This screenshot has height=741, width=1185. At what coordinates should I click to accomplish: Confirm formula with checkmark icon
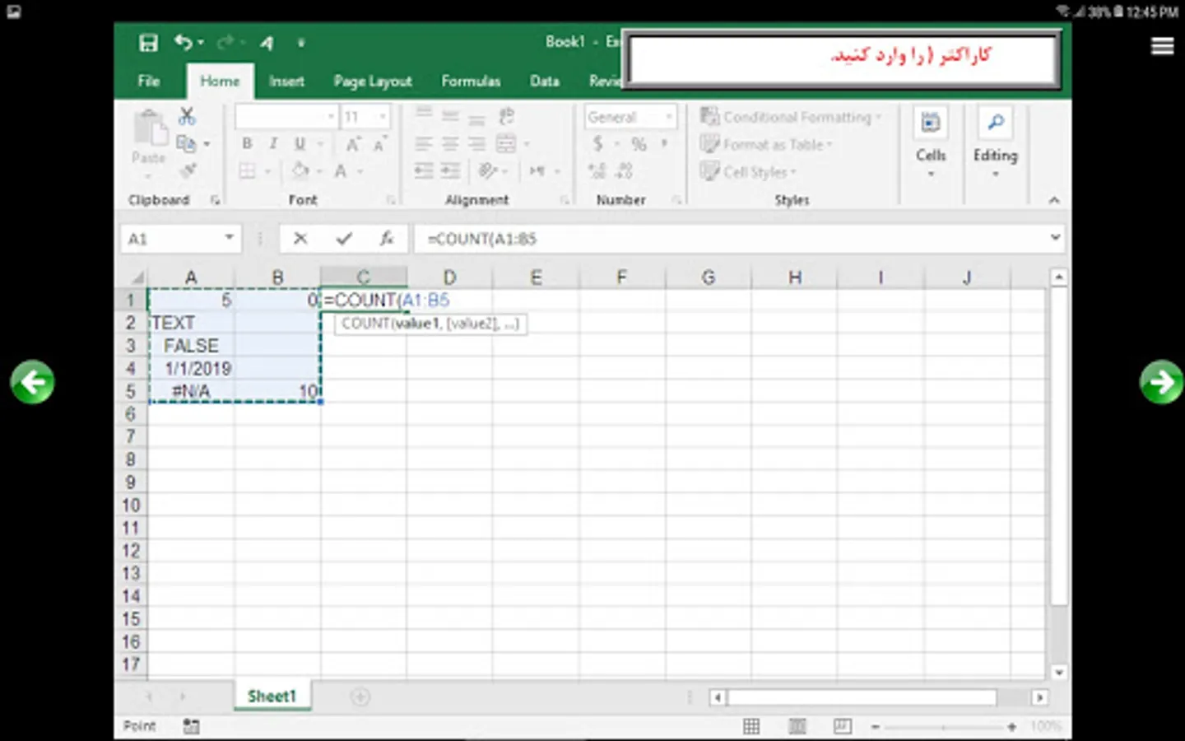(x=344, y=239)
